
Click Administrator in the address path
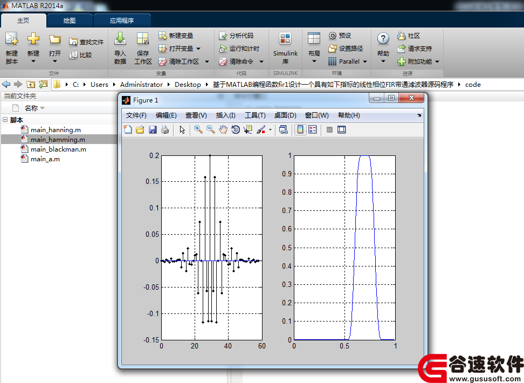tap(141, 85)
